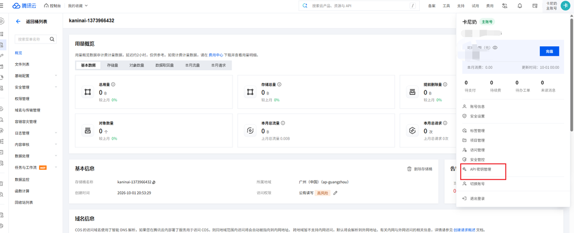Click the teal 卡 account avatar
Viewport: 574px width, 233px height.
click(x=565, y=6)
